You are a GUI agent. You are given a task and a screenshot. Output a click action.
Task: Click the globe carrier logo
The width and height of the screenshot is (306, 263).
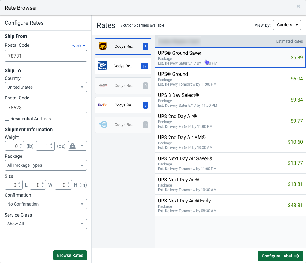tap(103, 125)
